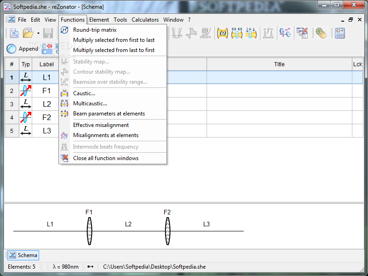
Task: Choose Multiply selected from first to last
Action: pos(113,40)
